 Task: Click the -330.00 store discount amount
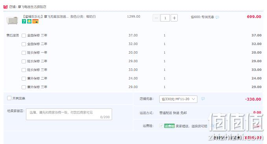(x=253, y=99)
